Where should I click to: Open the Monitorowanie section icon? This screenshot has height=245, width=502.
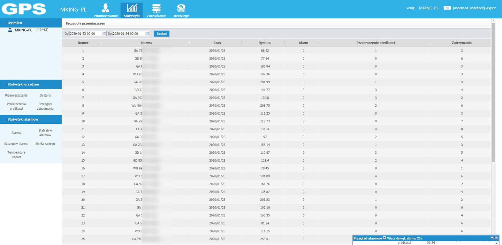(106, 8)
